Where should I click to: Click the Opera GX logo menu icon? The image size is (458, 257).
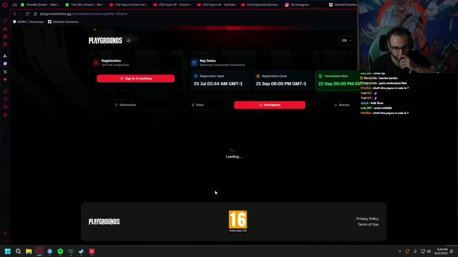click(x=5, y=5)
